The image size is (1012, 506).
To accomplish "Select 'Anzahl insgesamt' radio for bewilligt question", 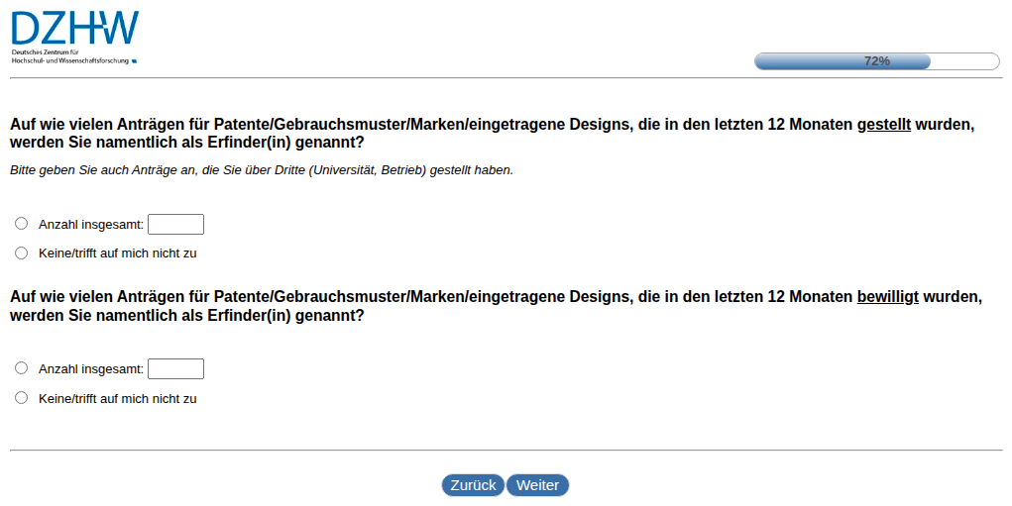I will 21,368.
